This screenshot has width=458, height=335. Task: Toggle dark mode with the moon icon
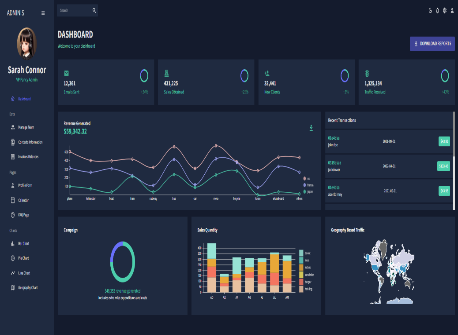coord(430,11)
